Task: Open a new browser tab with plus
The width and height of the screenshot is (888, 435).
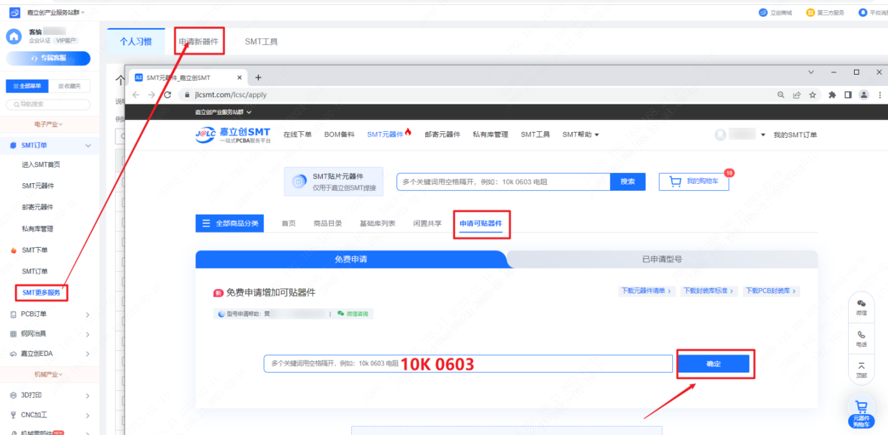Action: (258, 78)
